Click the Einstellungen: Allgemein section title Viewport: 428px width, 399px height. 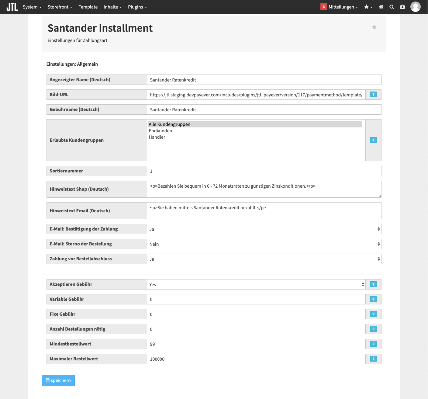pos(72,64)
